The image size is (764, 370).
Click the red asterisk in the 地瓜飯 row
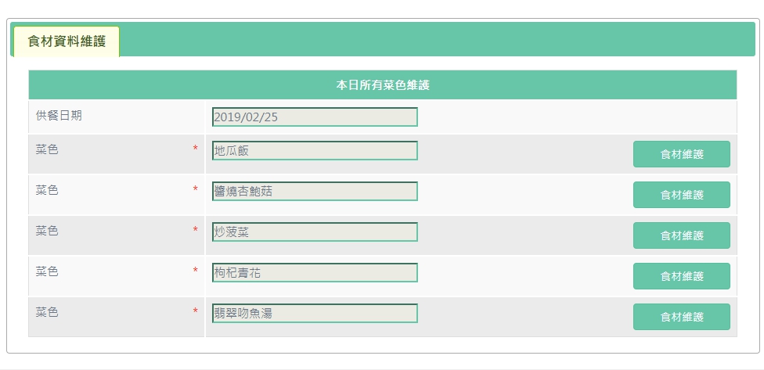pyautogui.click(x=196, y=149)
